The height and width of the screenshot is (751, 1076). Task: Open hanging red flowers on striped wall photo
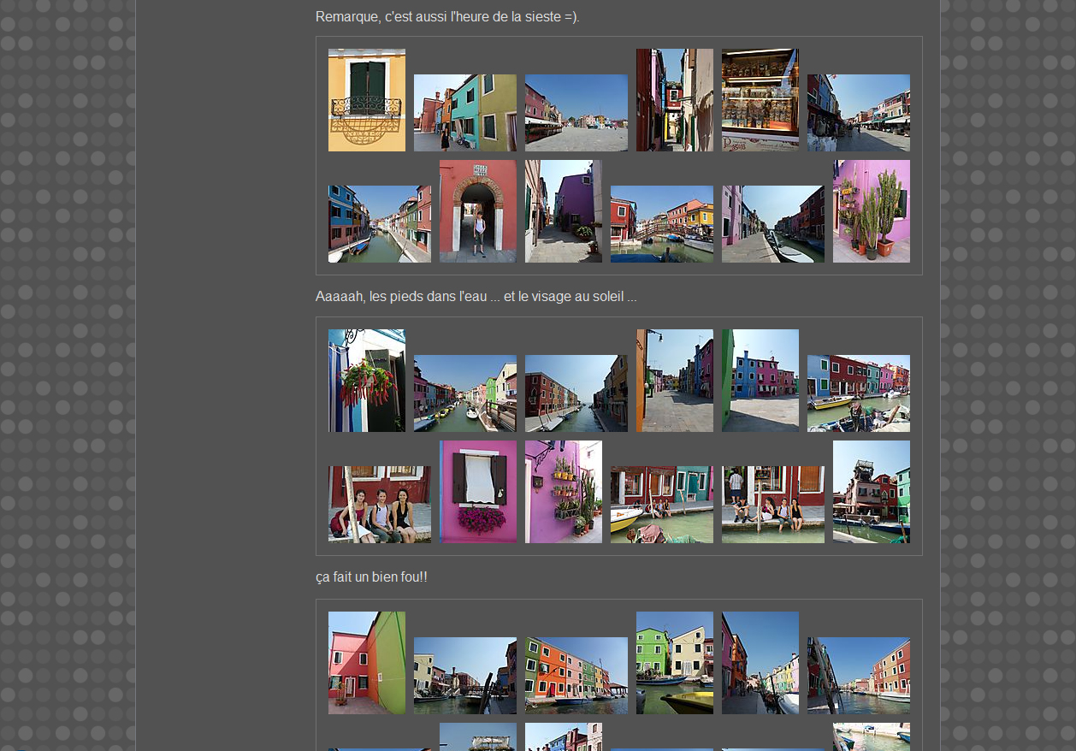(366, 381)
